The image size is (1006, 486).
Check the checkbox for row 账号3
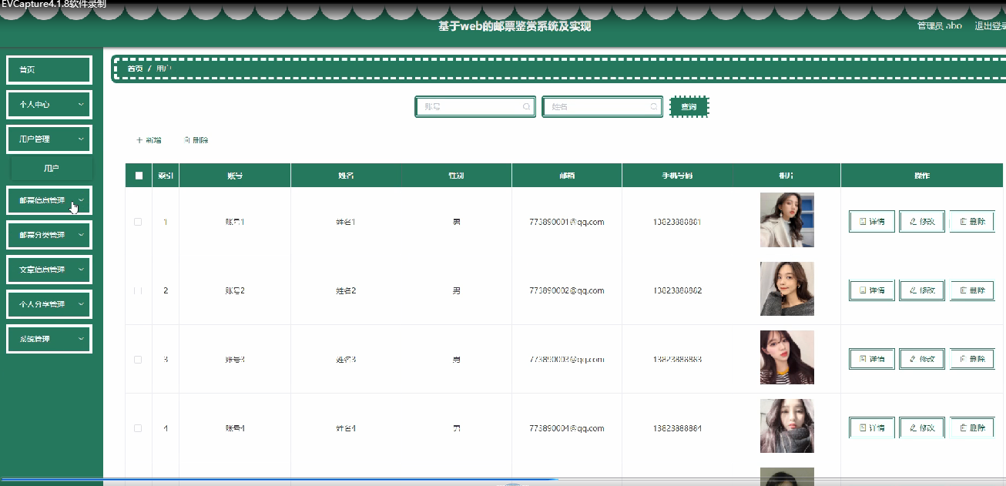tap(138, 360)
